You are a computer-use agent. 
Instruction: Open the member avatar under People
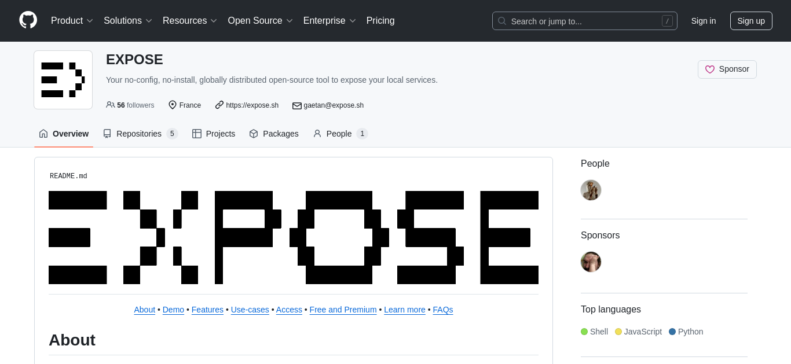[x=591, y=190]
